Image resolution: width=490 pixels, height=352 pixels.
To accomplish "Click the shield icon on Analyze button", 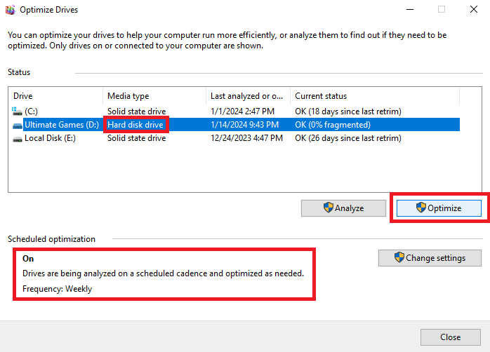I will tap(328, 208).
